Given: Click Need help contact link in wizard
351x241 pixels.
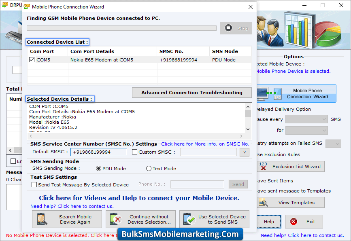Looking at the screenshot, I should (72, 206).
